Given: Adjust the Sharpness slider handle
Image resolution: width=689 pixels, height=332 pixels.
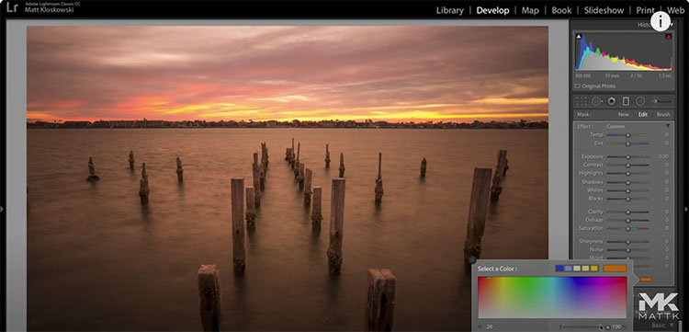Looking at the screenshot, I should 628,242.
